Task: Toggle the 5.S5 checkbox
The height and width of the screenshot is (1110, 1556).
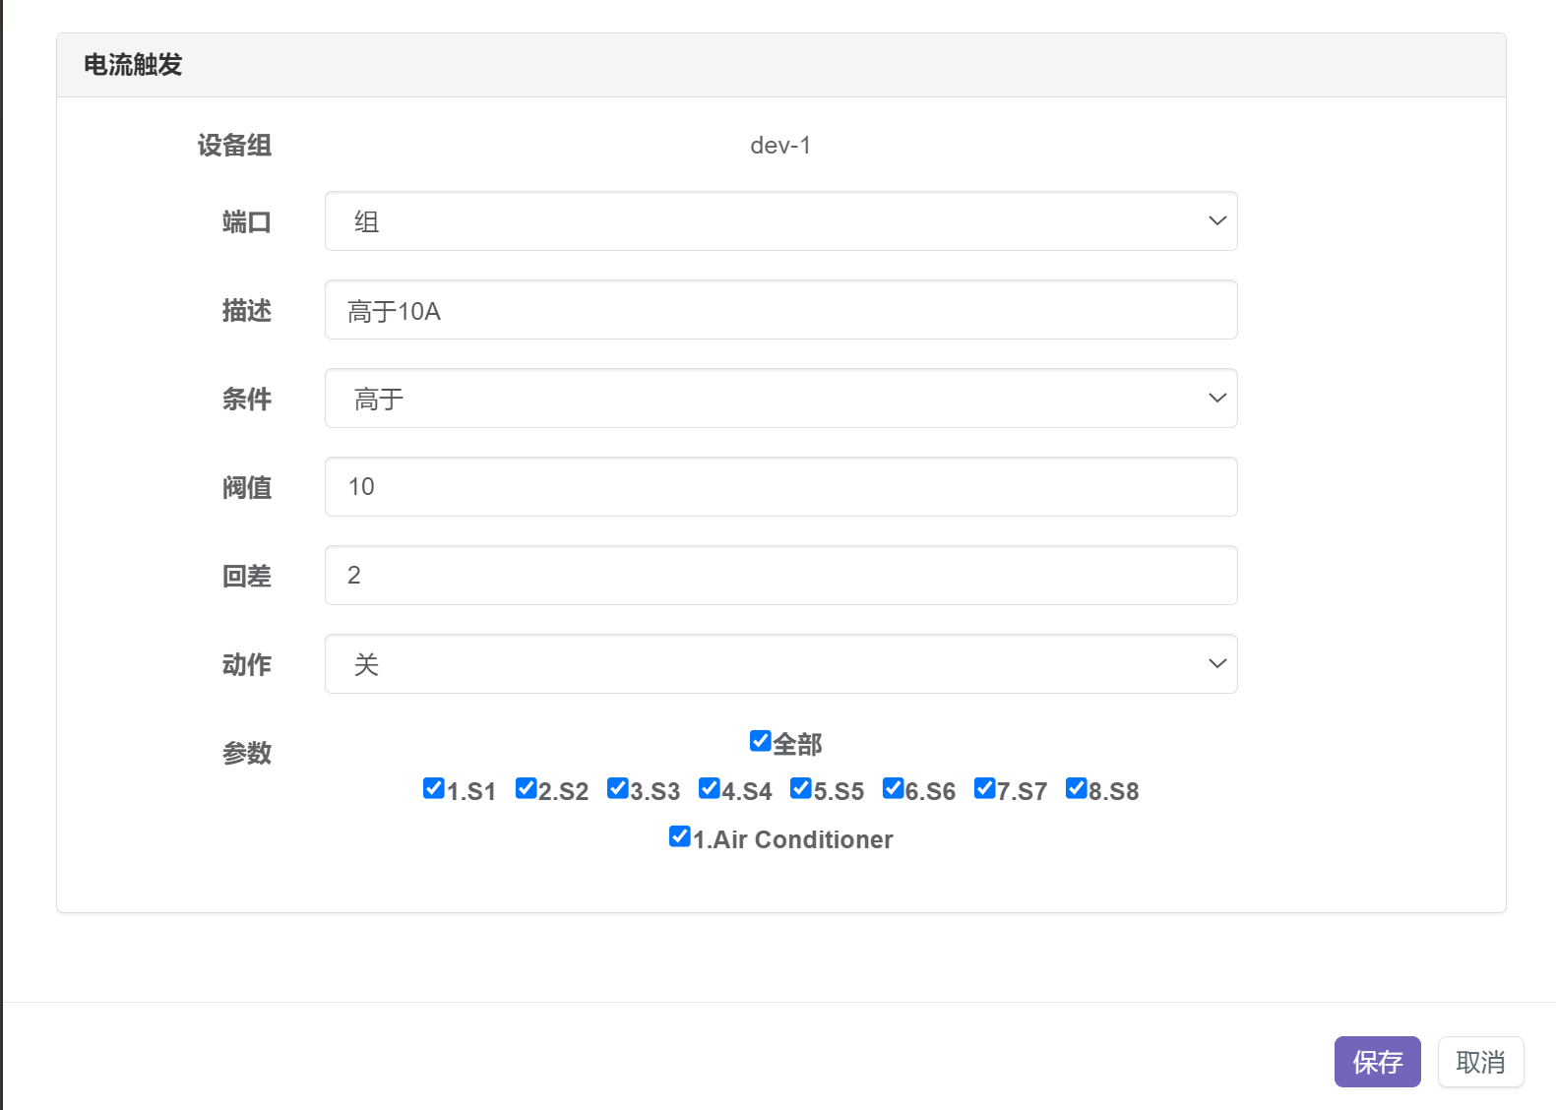Action: click(800, 788)
